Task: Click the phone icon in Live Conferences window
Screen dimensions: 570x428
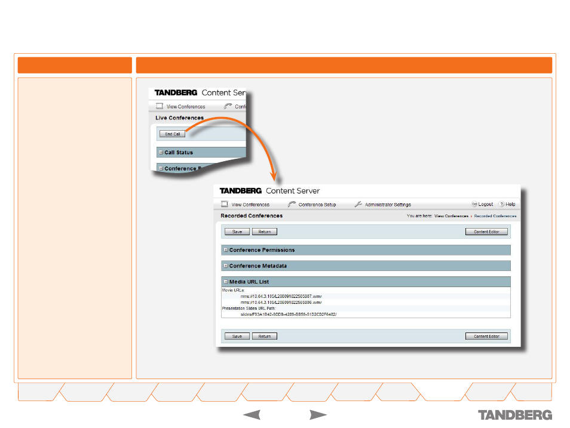Action: (x=228, y=106)
